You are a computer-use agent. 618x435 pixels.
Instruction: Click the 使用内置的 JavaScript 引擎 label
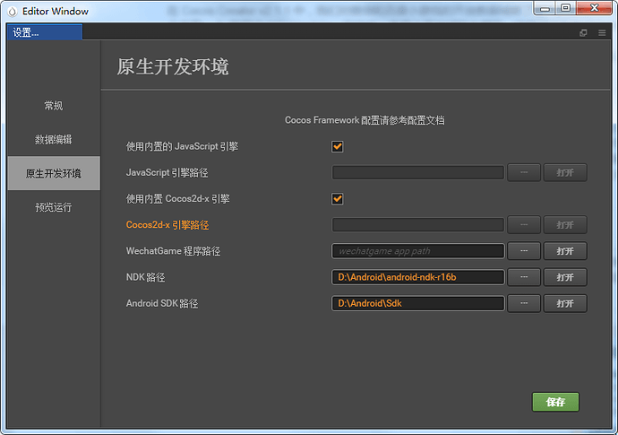(182, 146)
